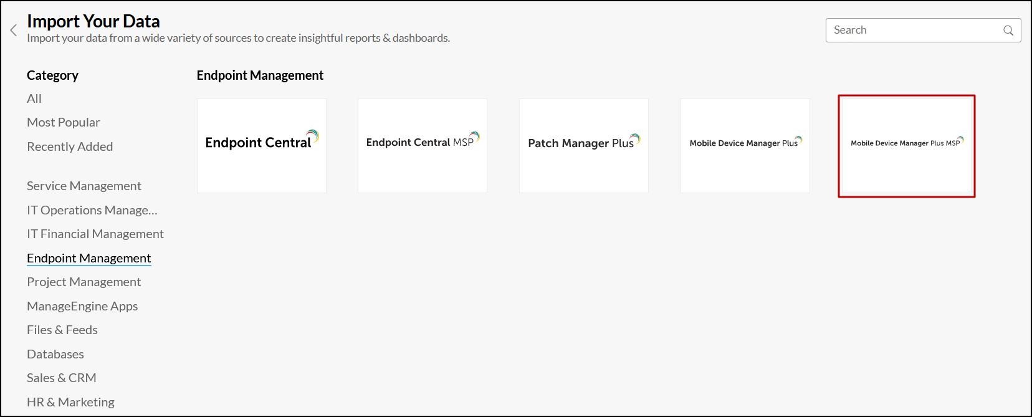Go to the IT Financial Management category
This screenshot has width=1032, height=417.
tap(95, 234)
